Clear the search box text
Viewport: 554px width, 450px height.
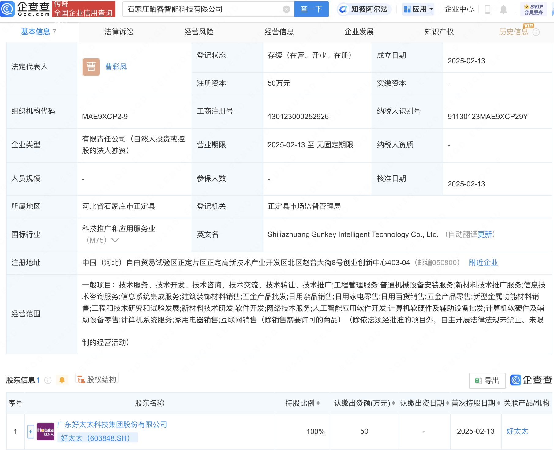(x=286, y=9)
